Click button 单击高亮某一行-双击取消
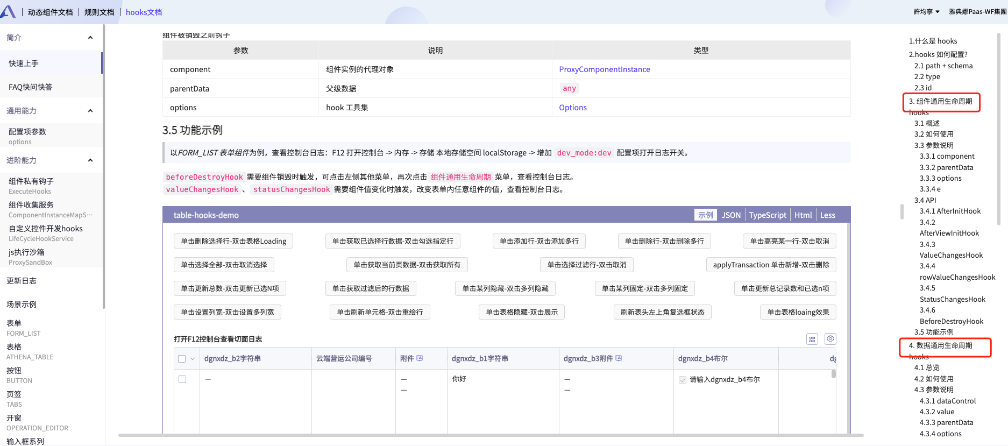This screenshot has height=446, width=1008. (790, 241)
